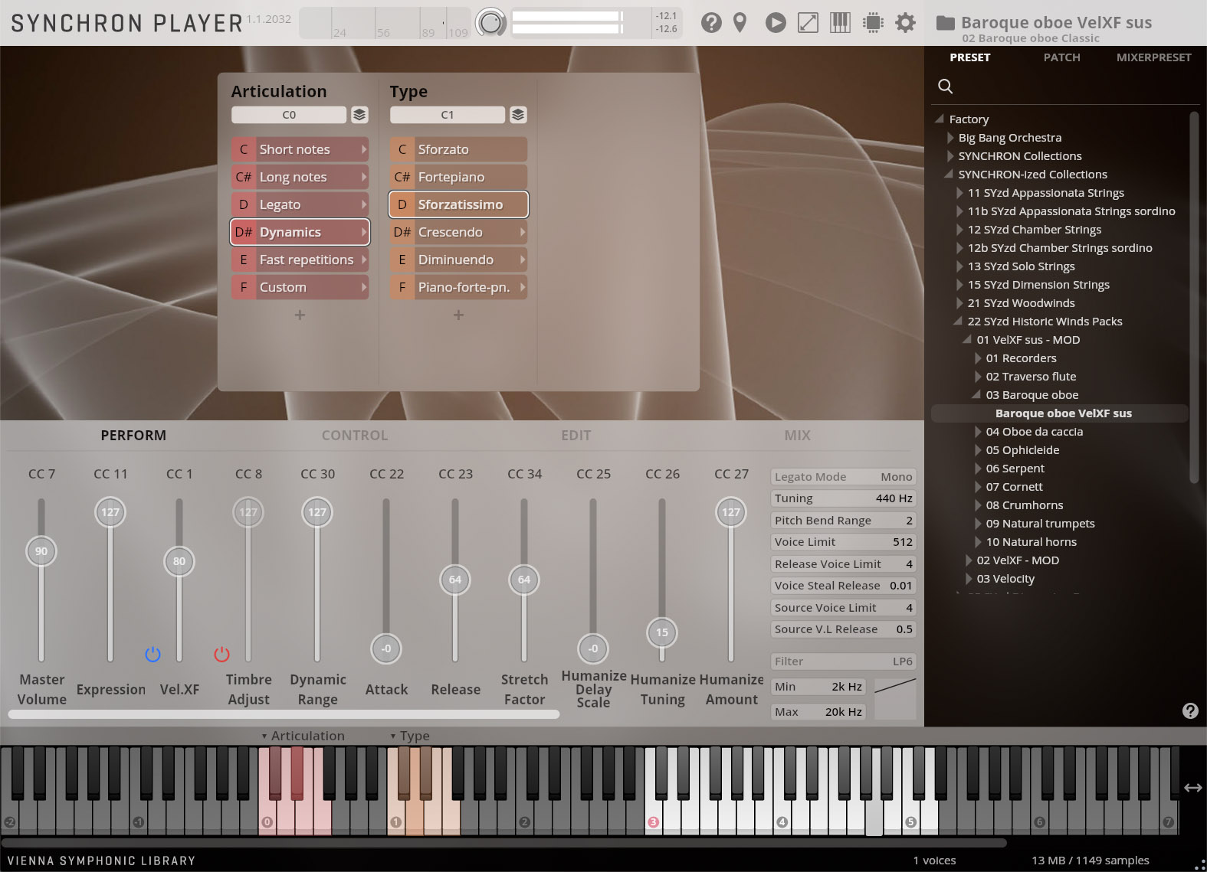Select the Diminuendo type
The width and height of the screenshot is (1207, 872).
pyautogui.click(x=458, y=260)
